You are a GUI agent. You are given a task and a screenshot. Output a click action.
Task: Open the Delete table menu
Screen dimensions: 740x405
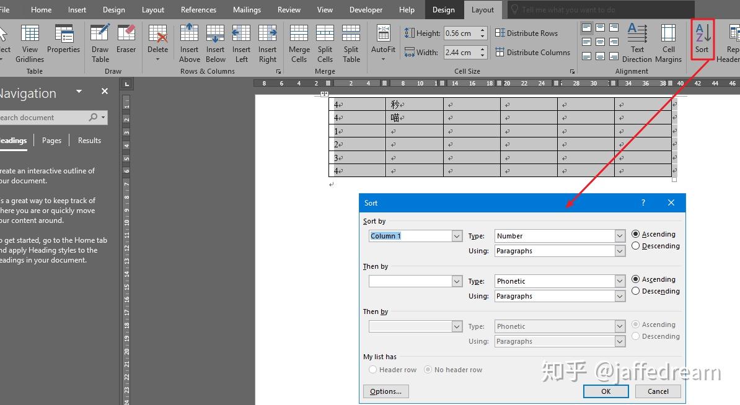pyautogui.click(x=157, y=43)
